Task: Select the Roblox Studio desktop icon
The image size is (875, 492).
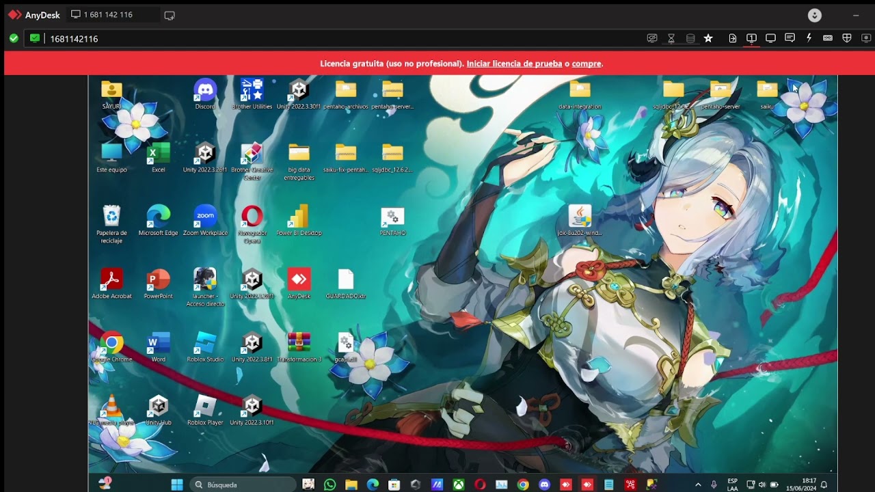Action: click(x=205, y=346)
